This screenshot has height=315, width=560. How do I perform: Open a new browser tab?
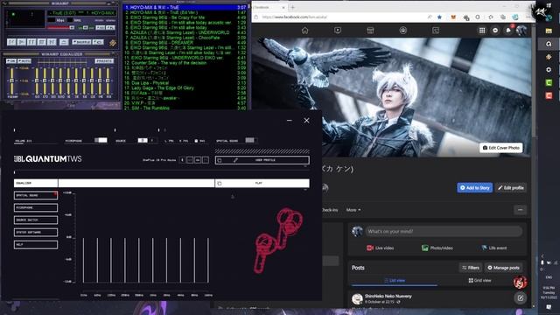point(292,7)
